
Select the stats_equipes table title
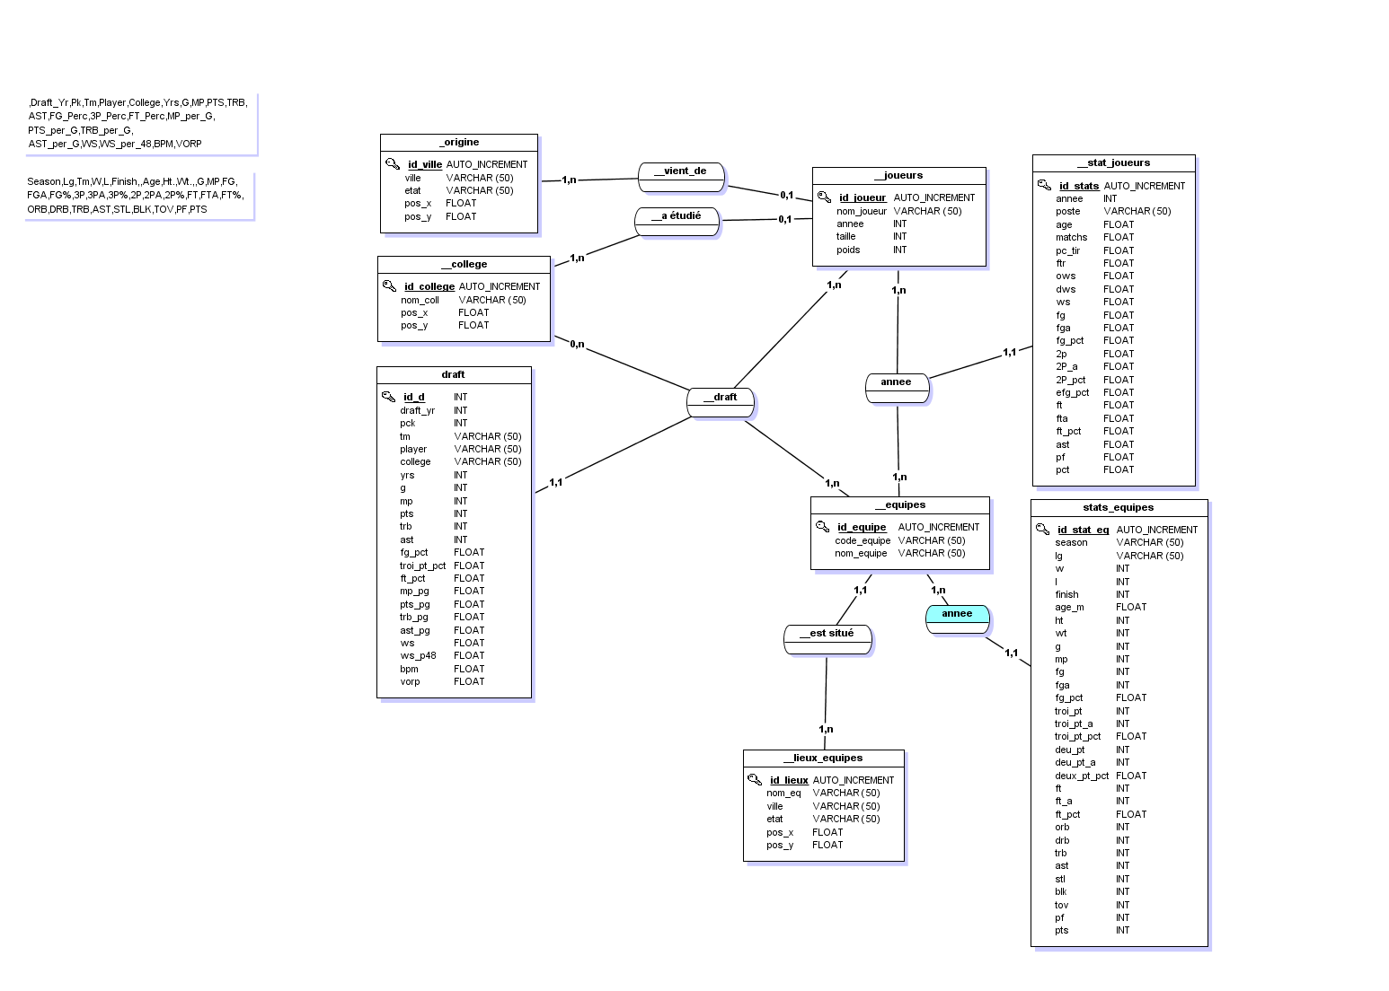point(1119,507)
